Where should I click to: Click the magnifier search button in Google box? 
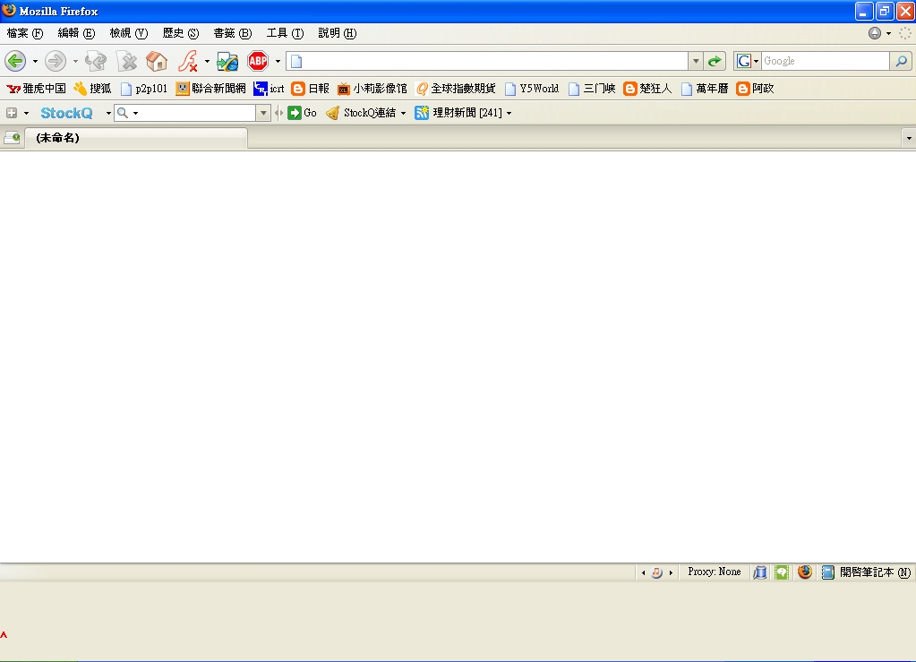click(901, 61)
